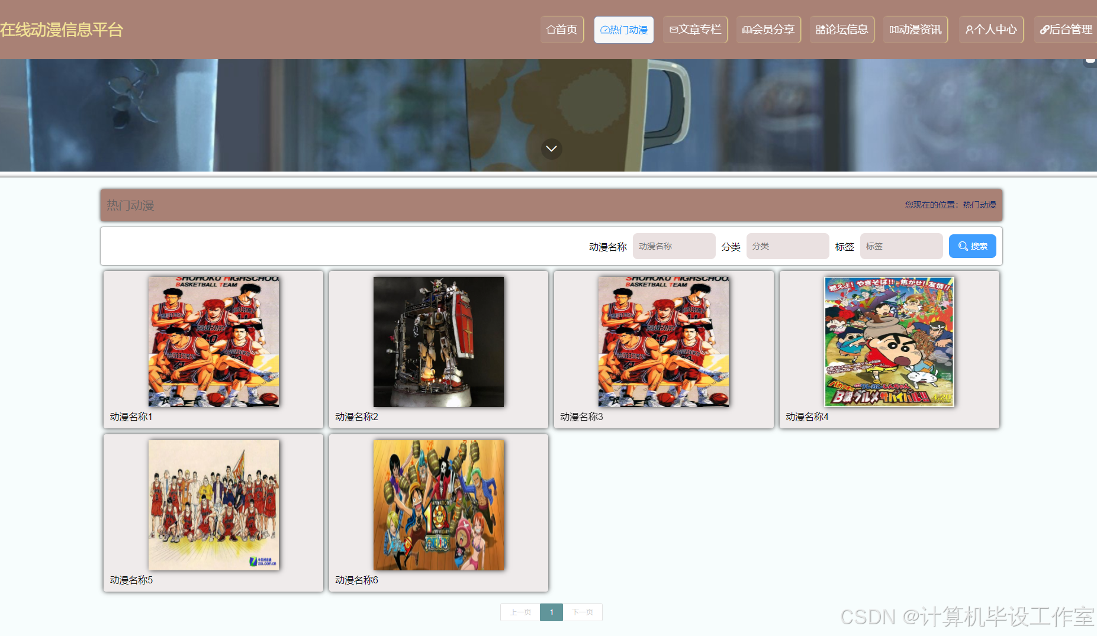Open the 文章专栏 menu item
Image resolution: width=1097 pixels, height=636 pixels.
695,30
